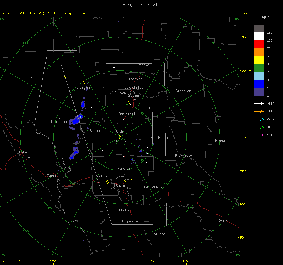This screenshot has height=265, width=283.
Task: Click the Didsbury city label
Action: (x=119, y=141)
